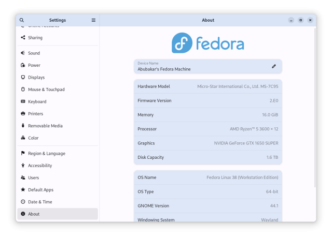Select the Sharing icon in sidebar

[23, 38]
